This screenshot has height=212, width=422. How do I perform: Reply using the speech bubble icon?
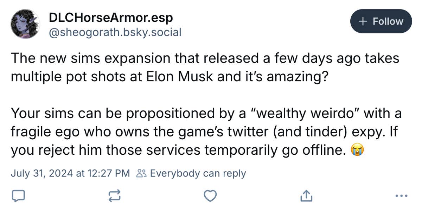[x=18, y=196]
